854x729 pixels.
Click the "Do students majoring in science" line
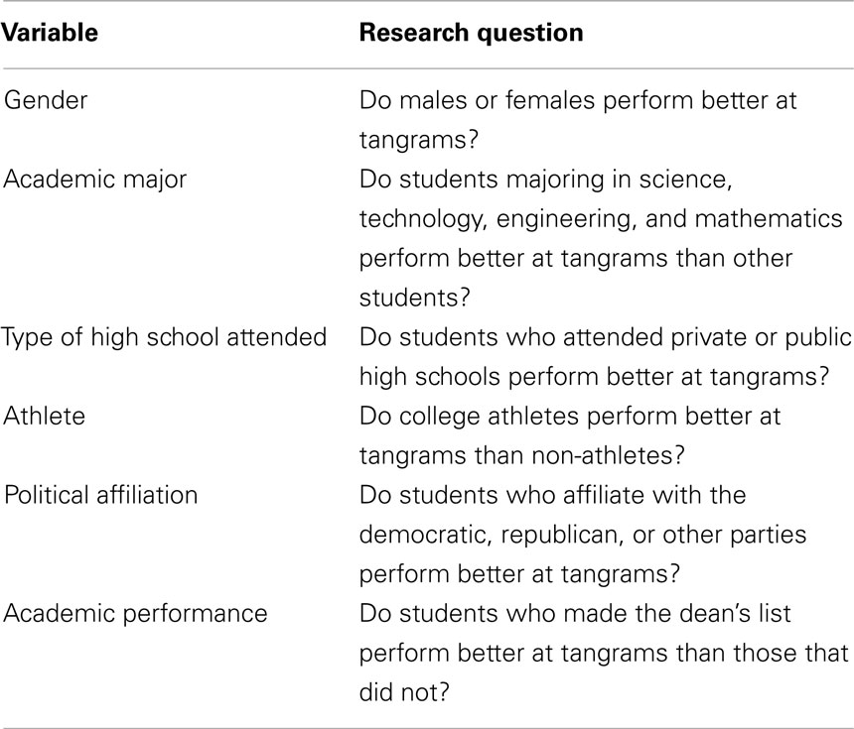[x=546, y=181]
